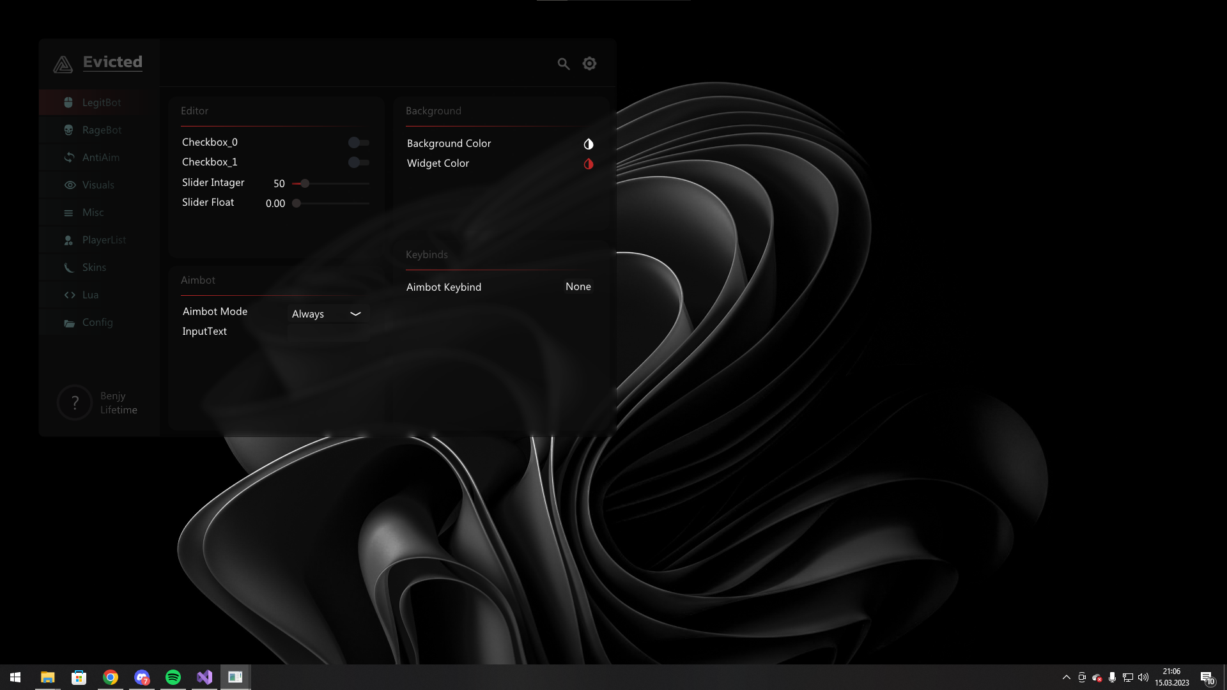Click the Visuals eye icon
This screenshot has height=690, width=1227.
click(70, 185)
